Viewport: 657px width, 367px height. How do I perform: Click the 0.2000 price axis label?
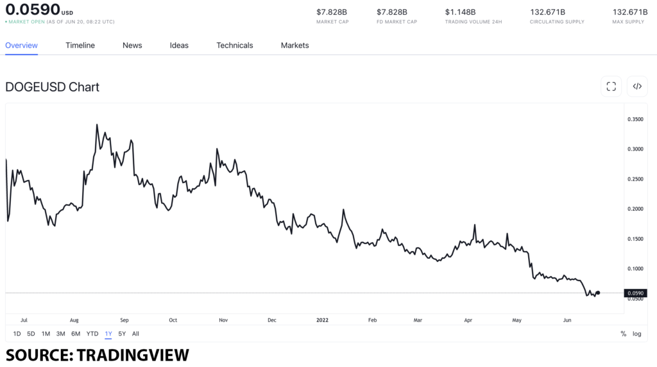(x=635, y=209)
